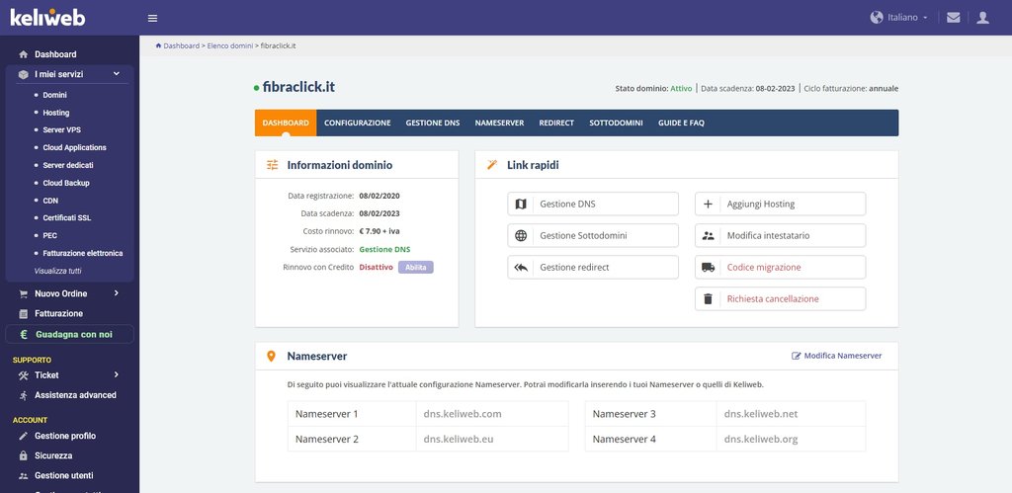Image resolution: width=1012 pixels, height=493 pixels.
Task: Click the Modifica Nameserver link
Action: tap(836, 356)
